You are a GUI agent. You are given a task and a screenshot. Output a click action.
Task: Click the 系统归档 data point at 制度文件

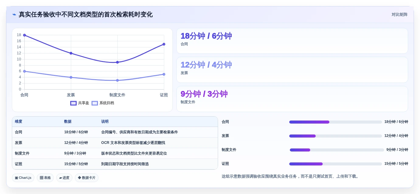(x=117, y=80)
